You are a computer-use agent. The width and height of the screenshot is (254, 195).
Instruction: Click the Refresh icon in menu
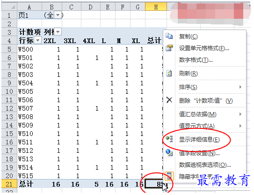point(169,73)
